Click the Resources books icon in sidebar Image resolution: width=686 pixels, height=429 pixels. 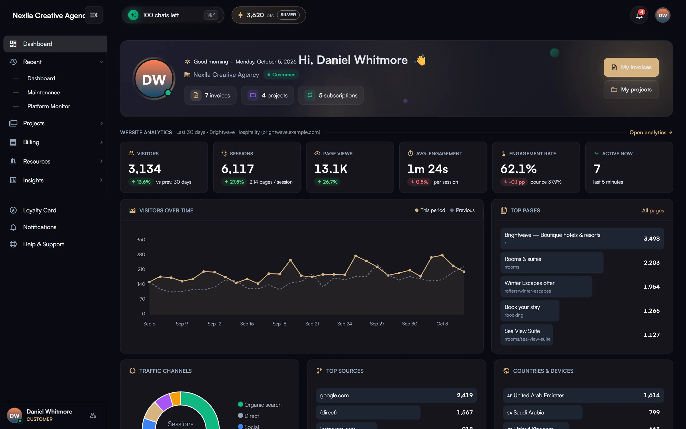pos(13,161)
